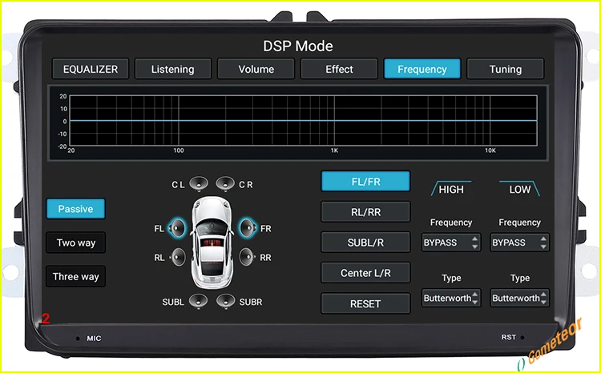Select the FL/FR channel pair
This screenshot has width=601, height=373.
[365, 182]
